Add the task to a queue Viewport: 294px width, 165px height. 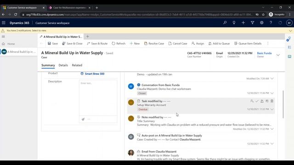pyautogui.click(x=262, y=101)
